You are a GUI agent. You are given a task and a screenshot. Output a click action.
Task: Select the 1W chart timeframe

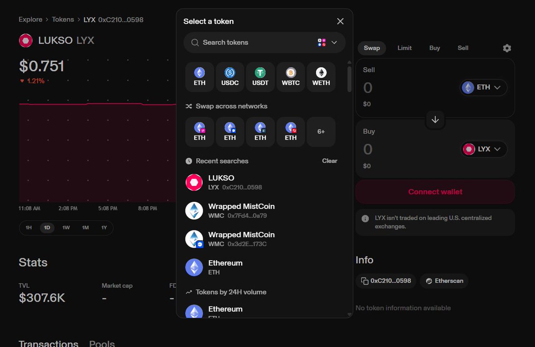point(66,228)
